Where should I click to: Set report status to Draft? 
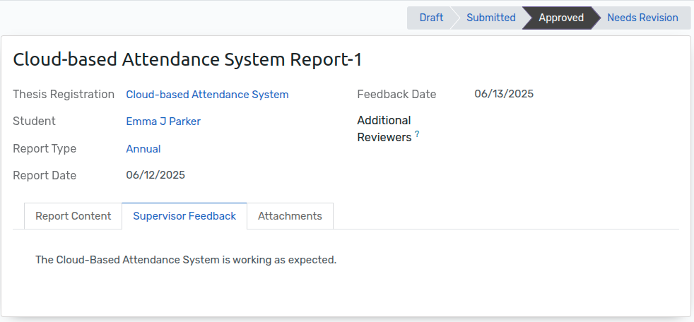tap(430, 18)
